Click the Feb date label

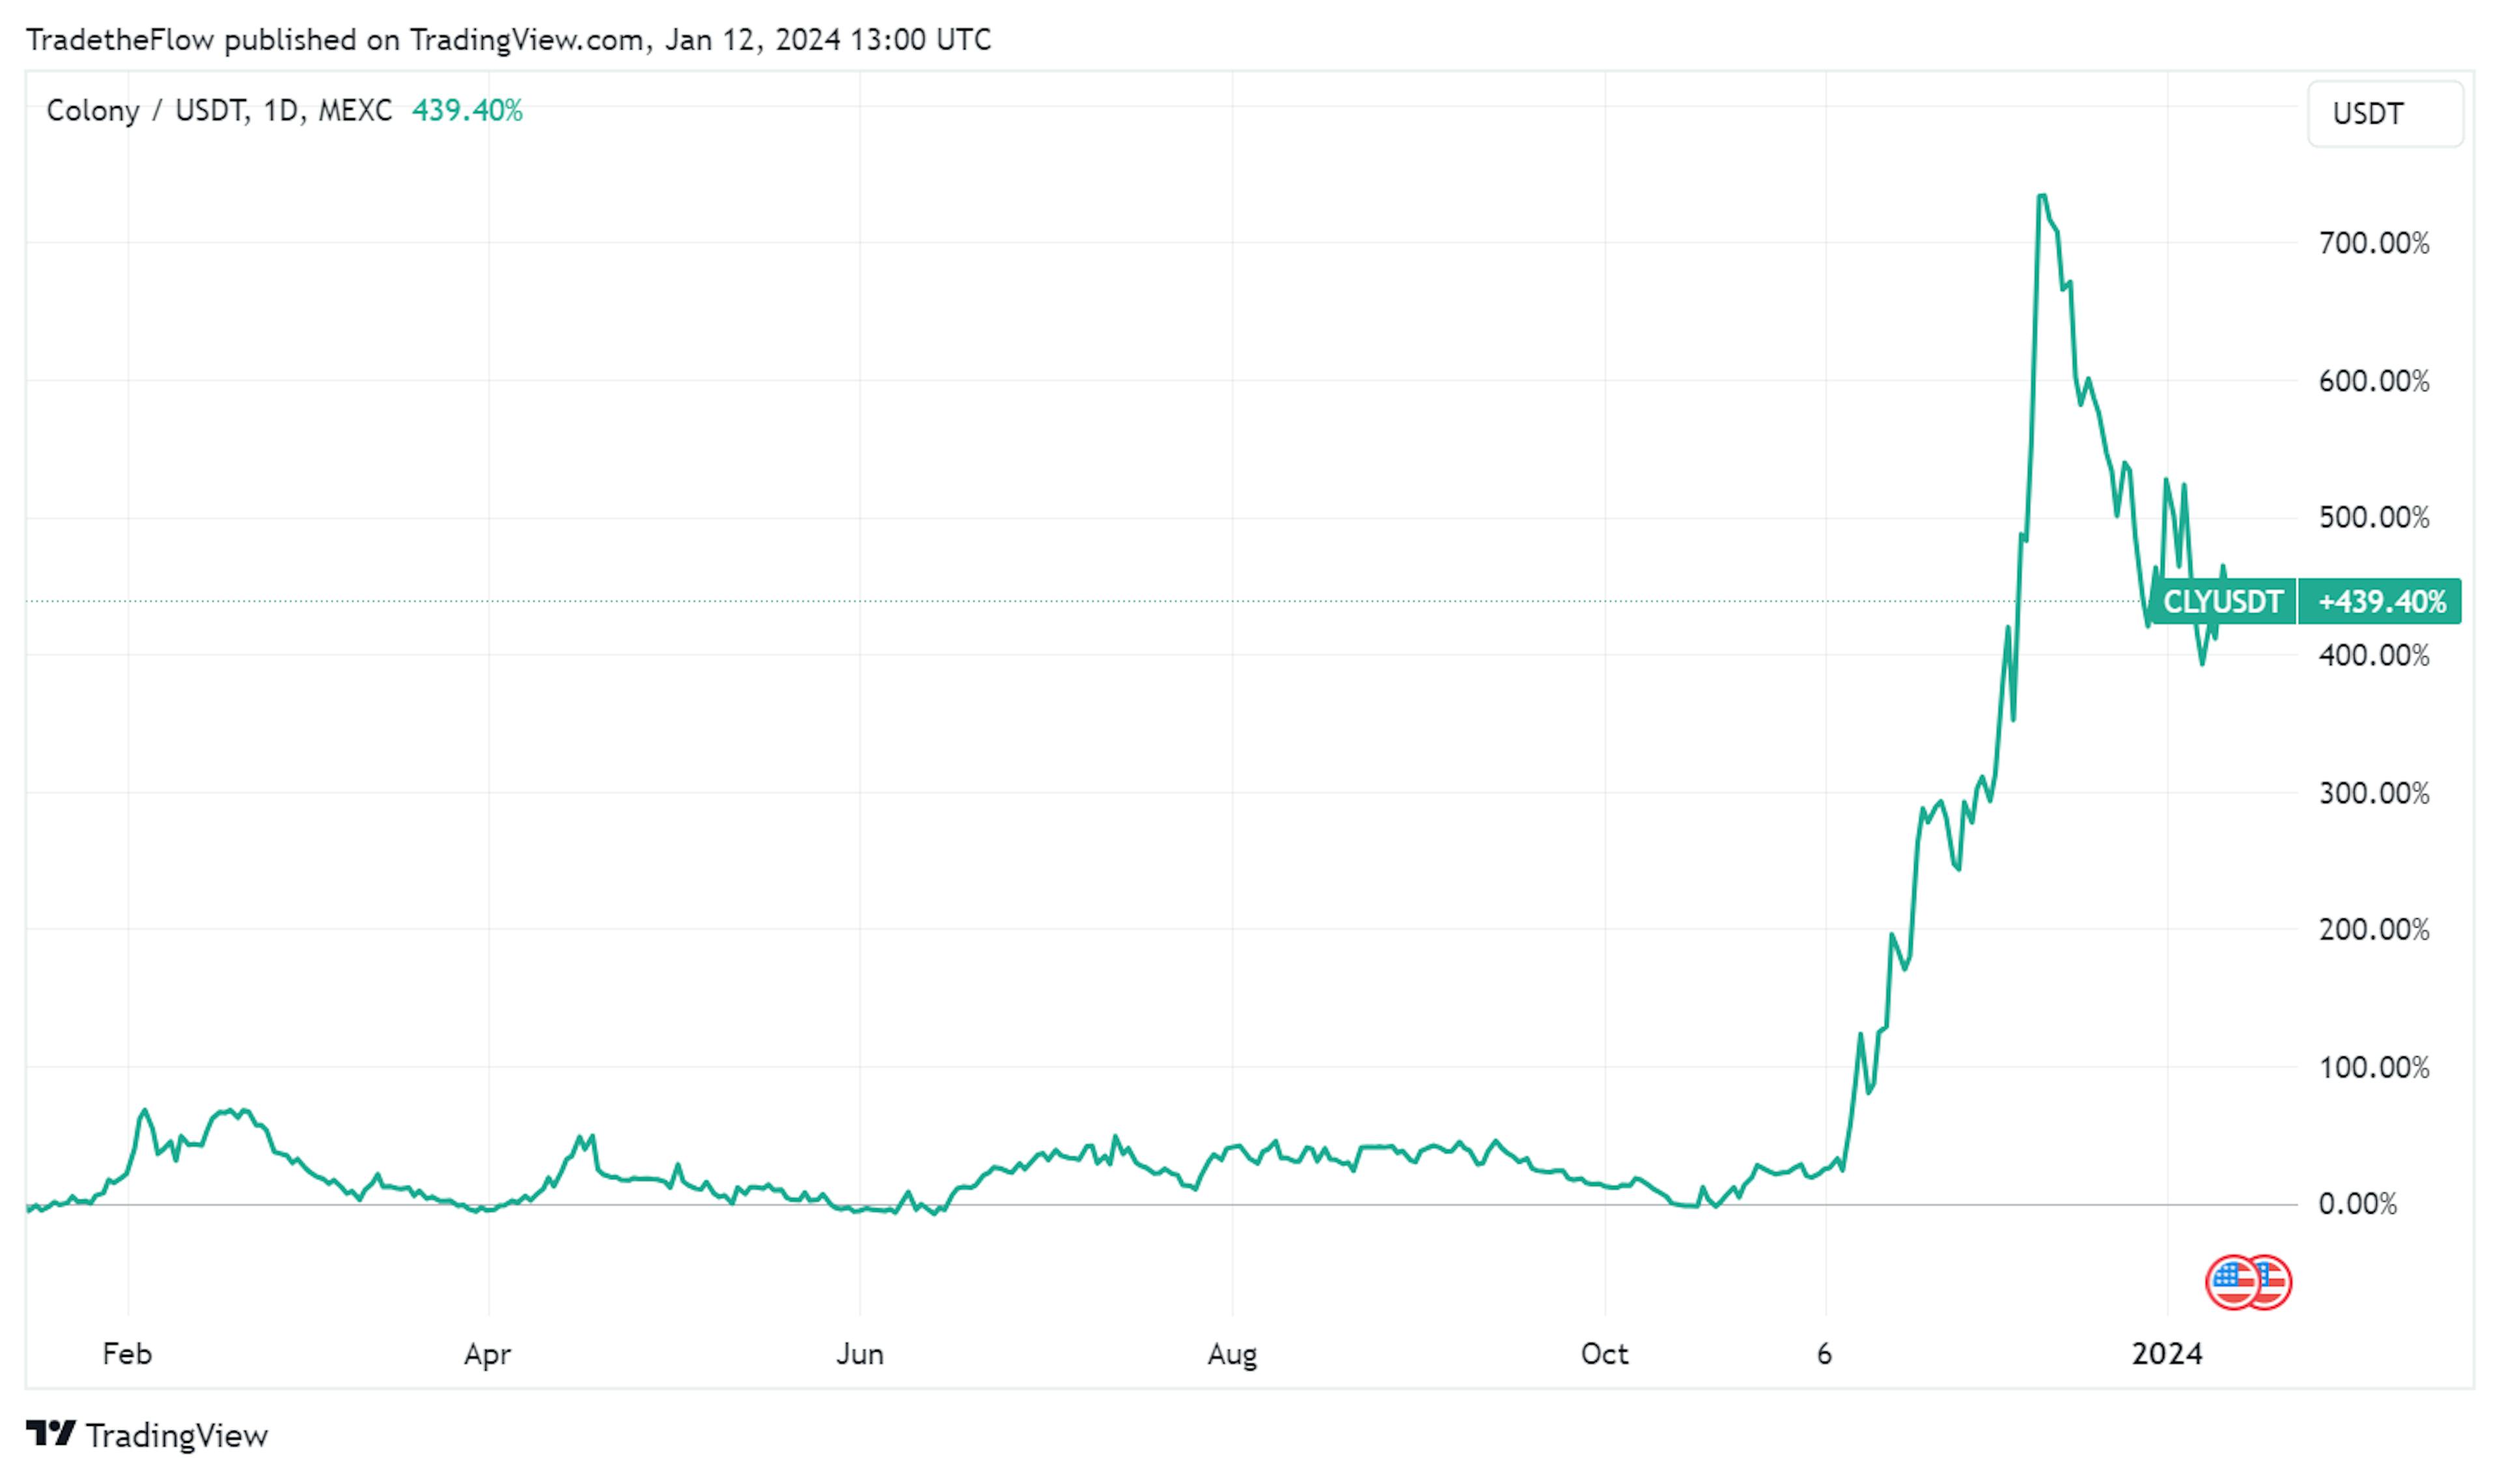pyautogui.click(x=128, y=1353)
